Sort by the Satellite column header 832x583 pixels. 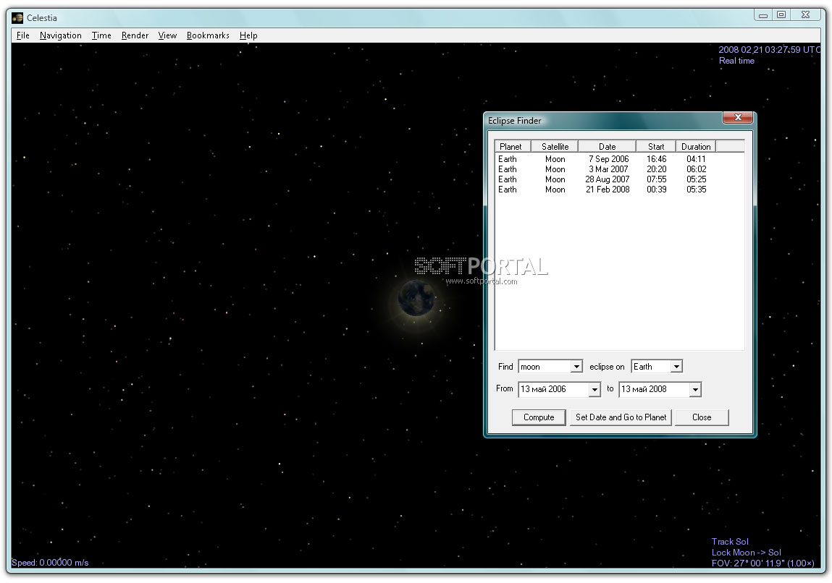(x=555, y=147)
